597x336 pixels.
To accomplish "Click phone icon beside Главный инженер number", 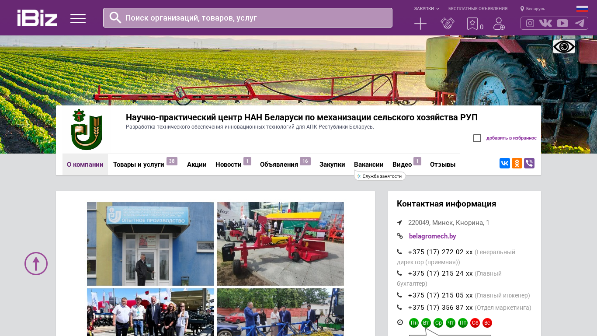I will click(399, 295).
